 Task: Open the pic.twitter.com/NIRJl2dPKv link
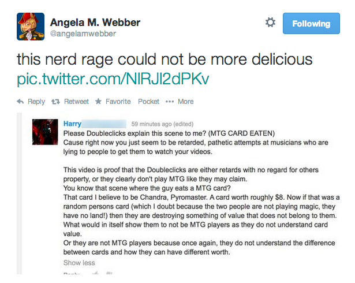pos(113,79)
